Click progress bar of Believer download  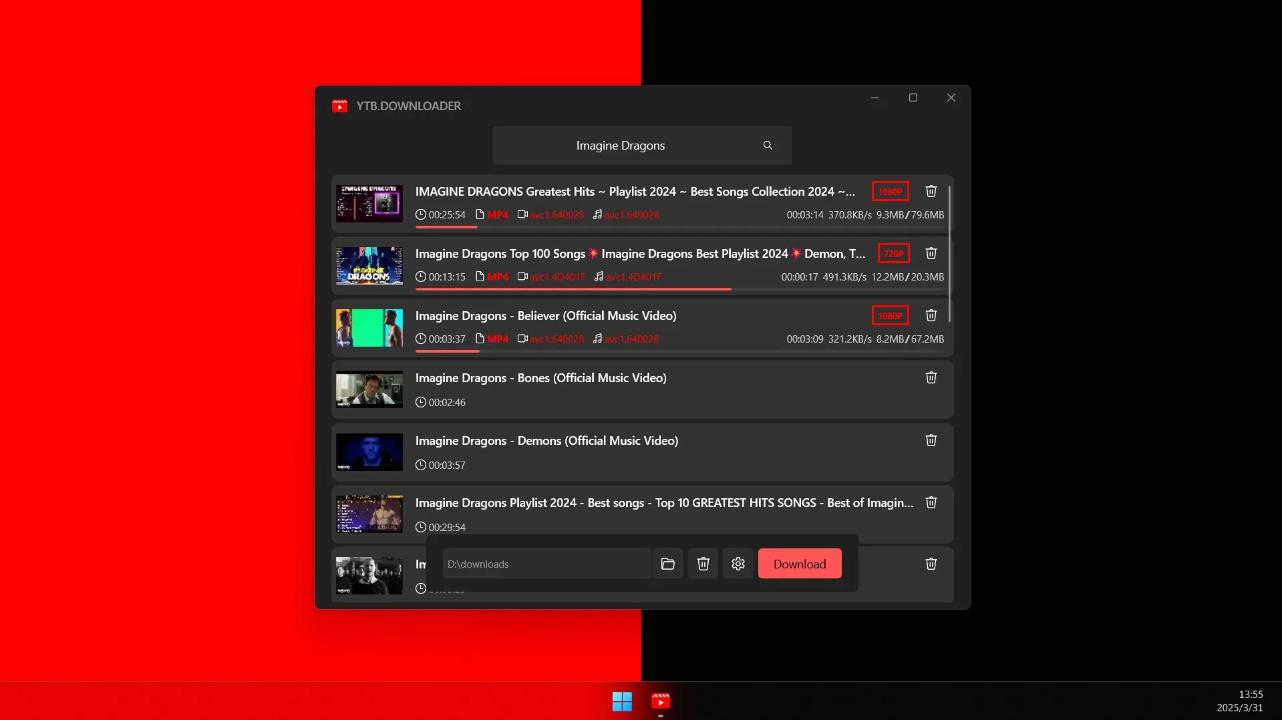(679, 351)
